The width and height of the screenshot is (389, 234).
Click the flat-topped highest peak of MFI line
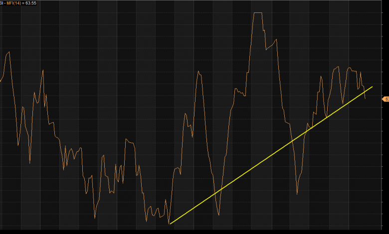tap(257, 13)
